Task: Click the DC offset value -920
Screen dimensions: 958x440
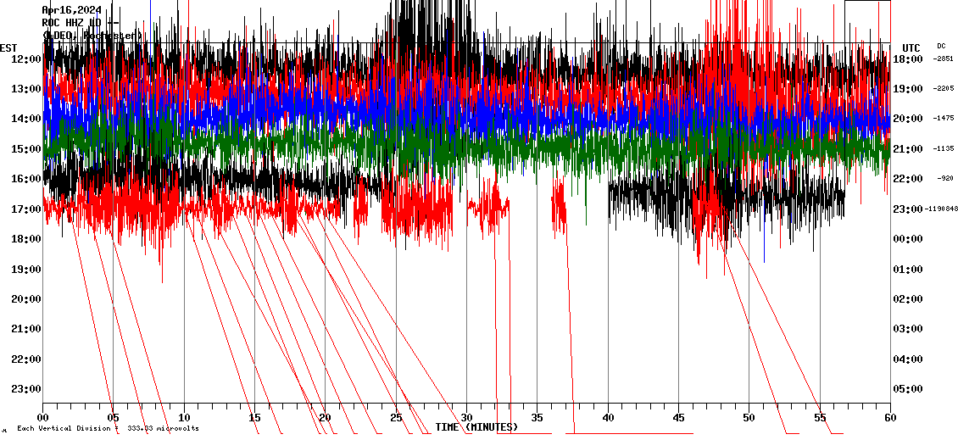Action: pos(945,179)
